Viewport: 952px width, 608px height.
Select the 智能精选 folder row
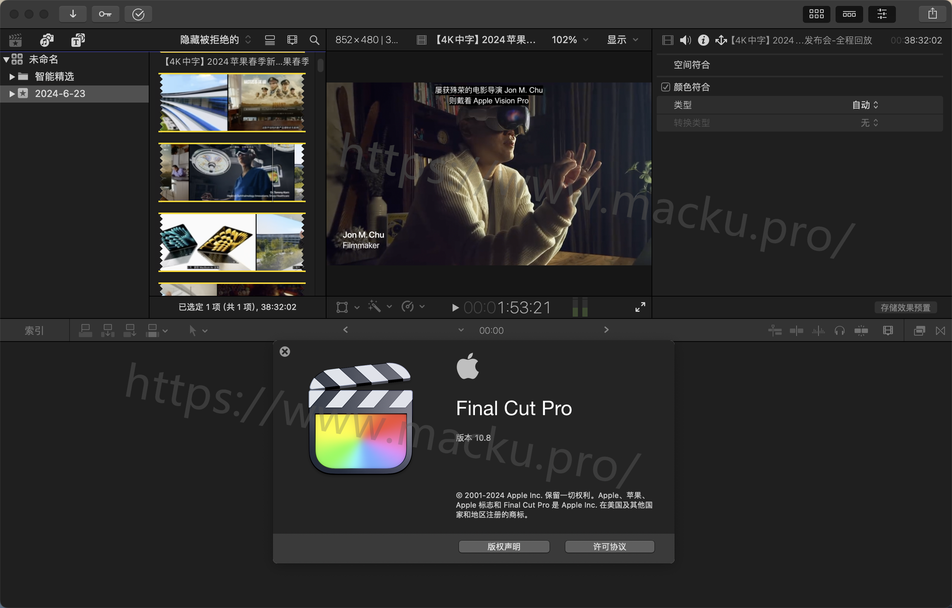74,77
